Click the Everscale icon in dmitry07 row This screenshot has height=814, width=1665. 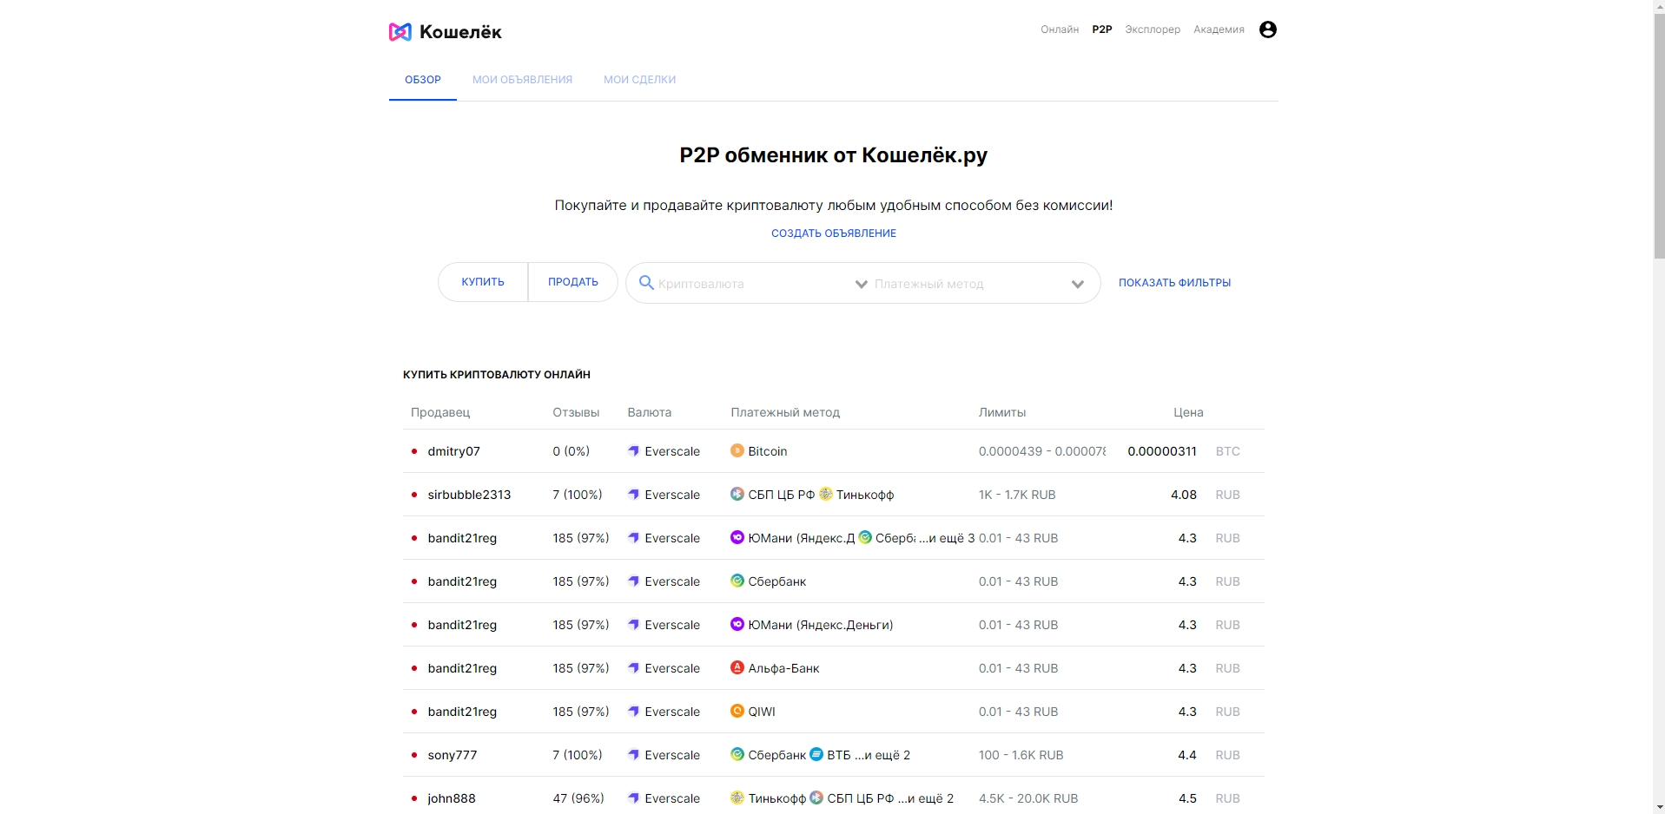[634, 451]
